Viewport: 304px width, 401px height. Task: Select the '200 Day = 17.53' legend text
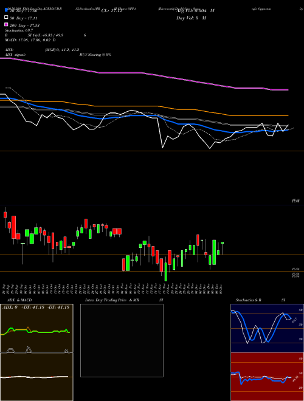(24, 26)
